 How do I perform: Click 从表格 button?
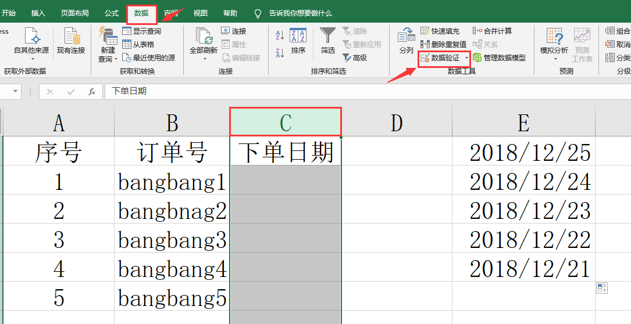[138, 44]
